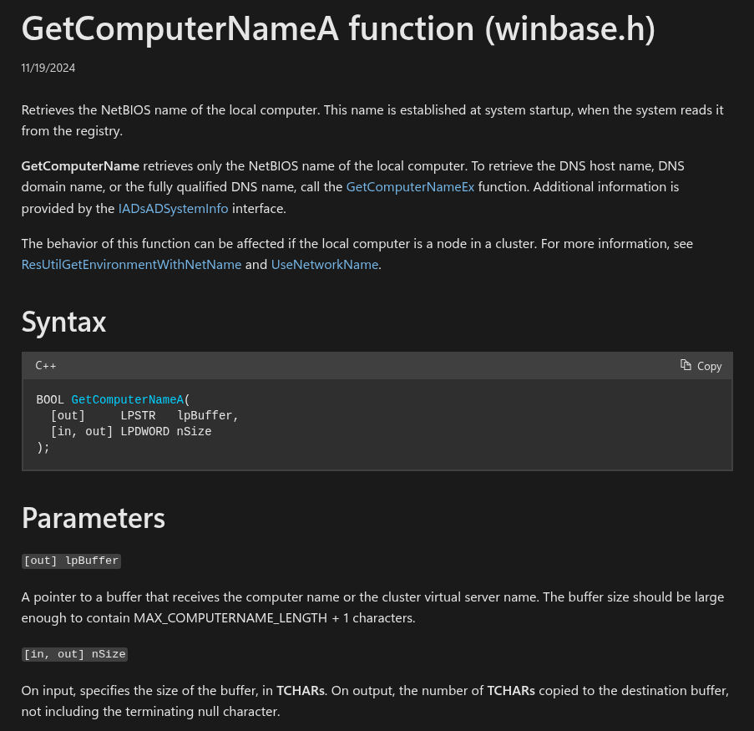Click the bold GetComputerName text in the paragraph
754x731 pixels.
coord(80,165)
